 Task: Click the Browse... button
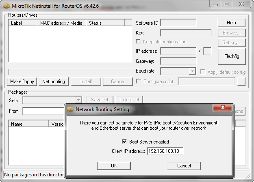tap(232, 33)
